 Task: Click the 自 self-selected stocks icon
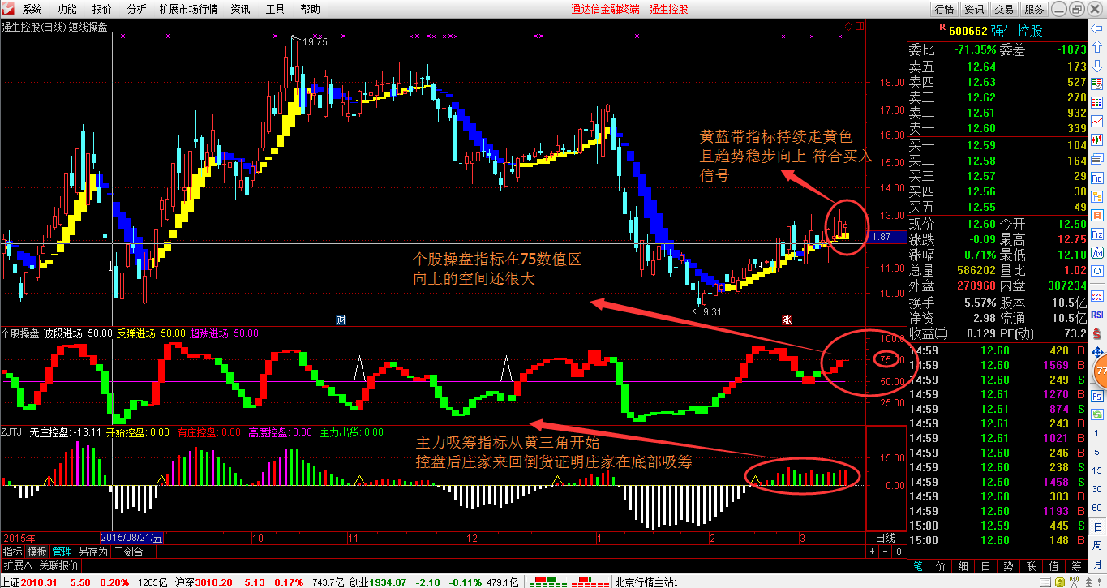click(1096, 215)
